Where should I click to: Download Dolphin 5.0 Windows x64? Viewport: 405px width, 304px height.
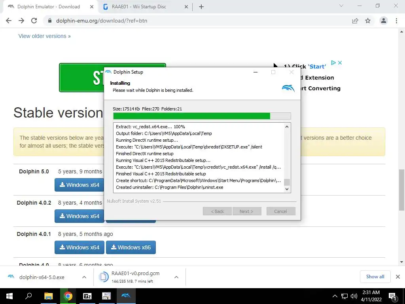pyautogui.click(x=79, y=185)
